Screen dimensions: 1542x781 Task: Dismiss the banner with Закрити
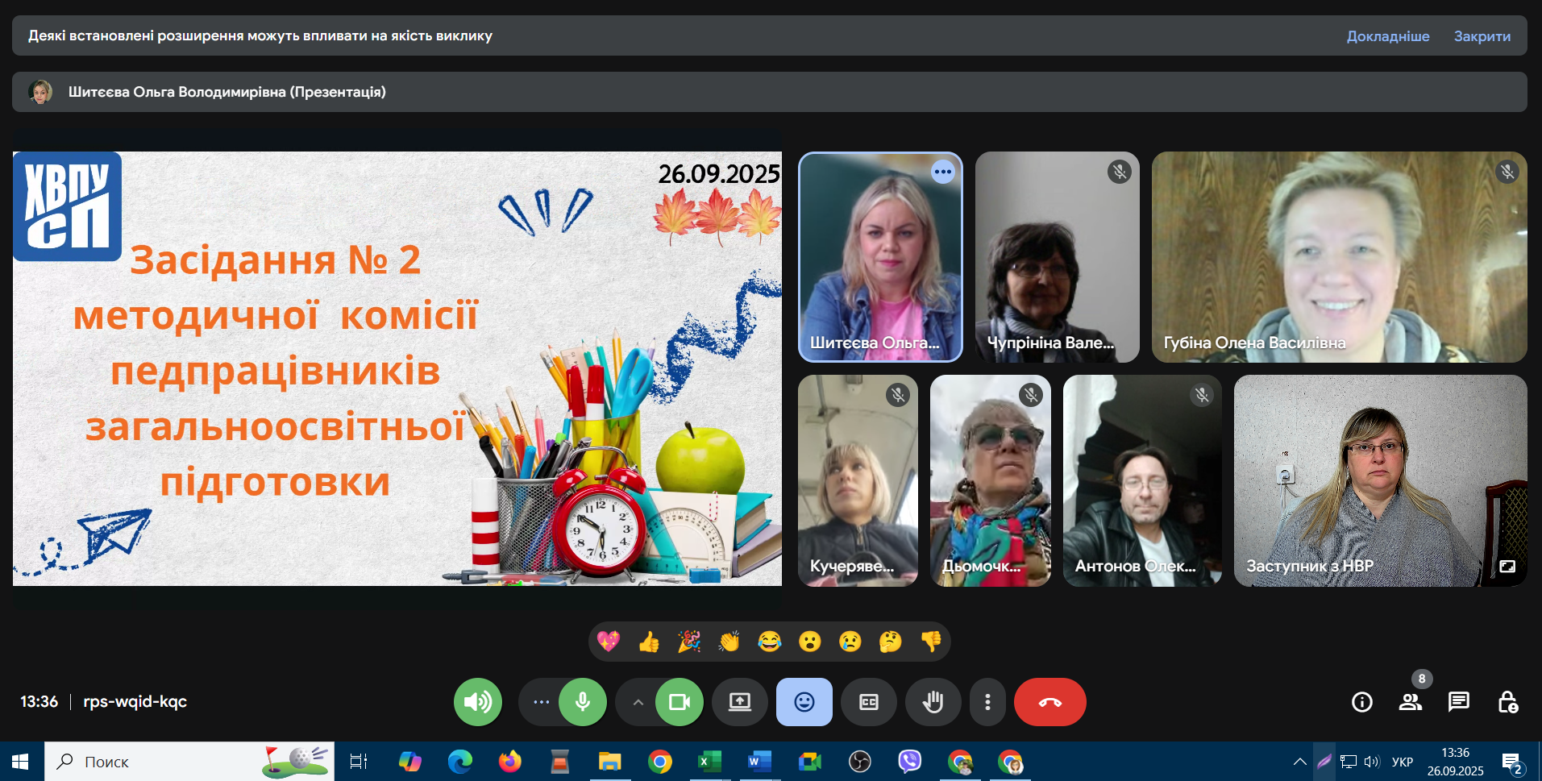tap(1482, 36)
